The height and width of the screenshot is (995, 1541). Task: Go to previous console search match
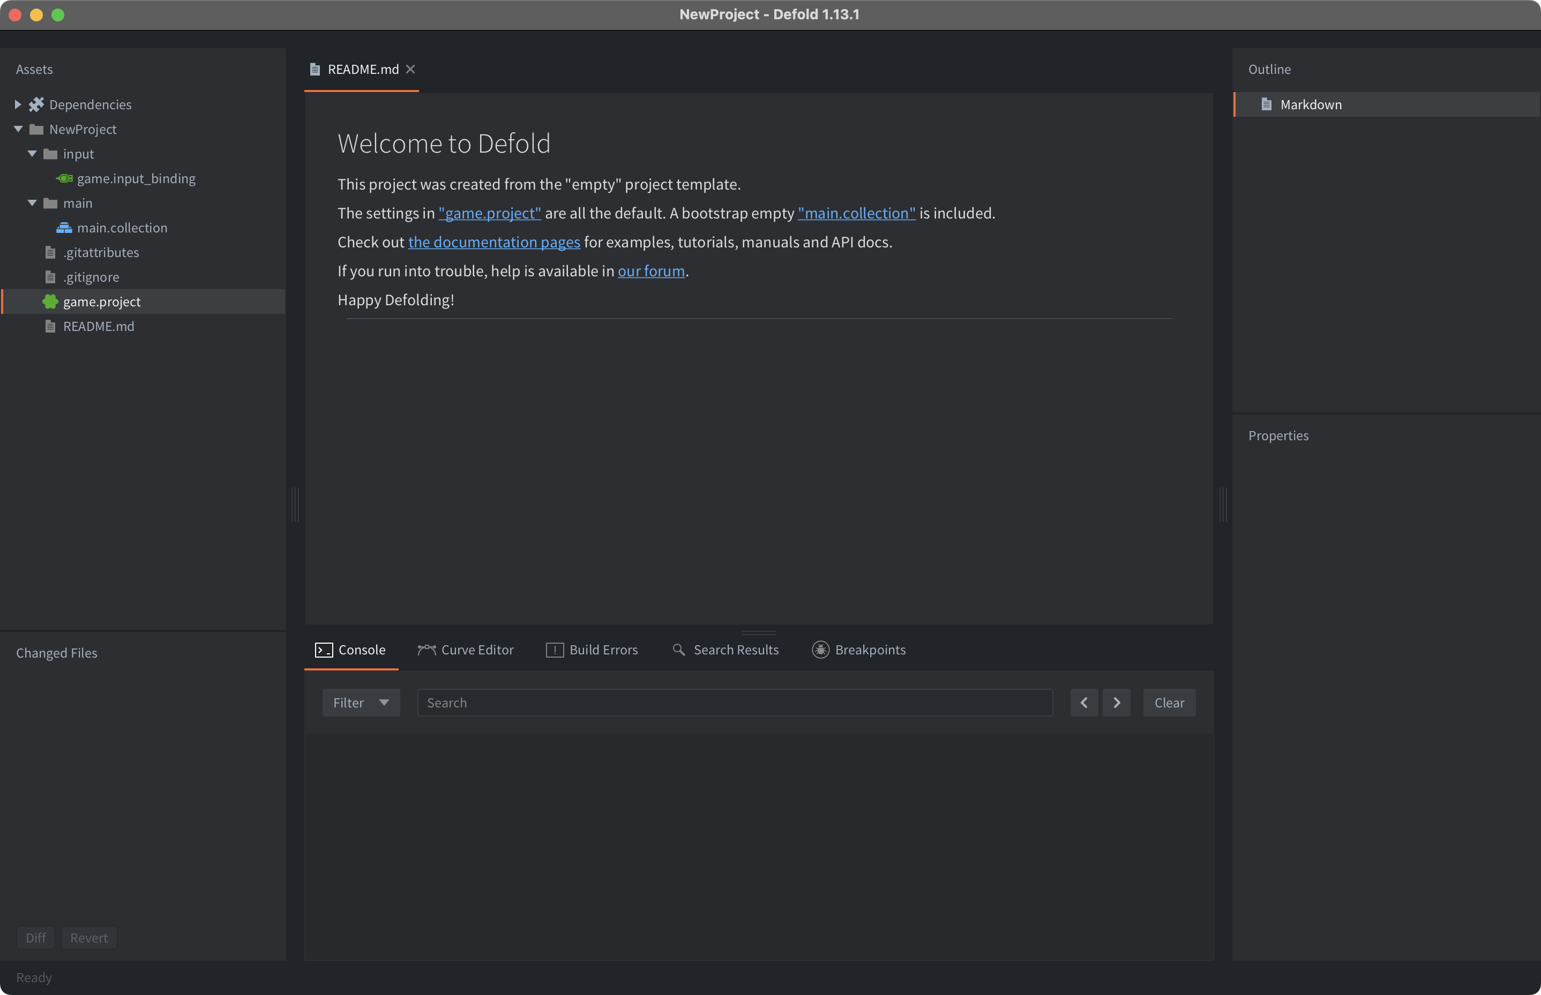1083,702
